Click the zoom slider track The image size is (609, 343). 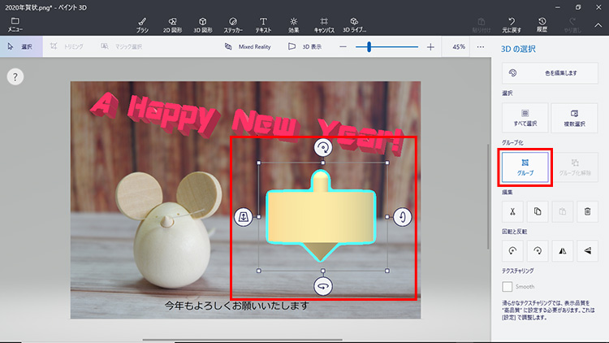[398, 47]
